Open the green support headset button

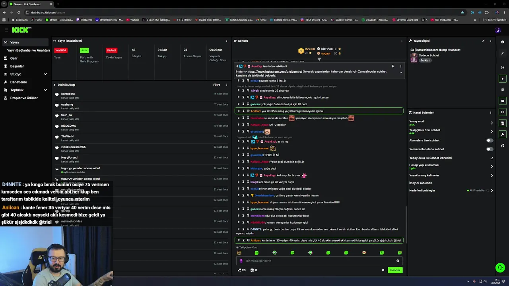500,268
